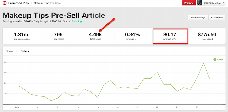Select the Average CTR stat tile
This screenshot has width=228, height=112.
click(132, 36)
